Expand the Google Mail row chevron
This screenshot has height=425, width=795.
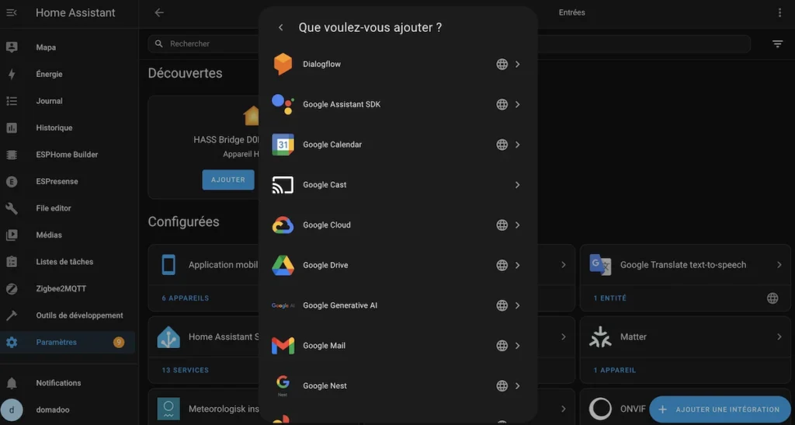(x=518, y=346)
